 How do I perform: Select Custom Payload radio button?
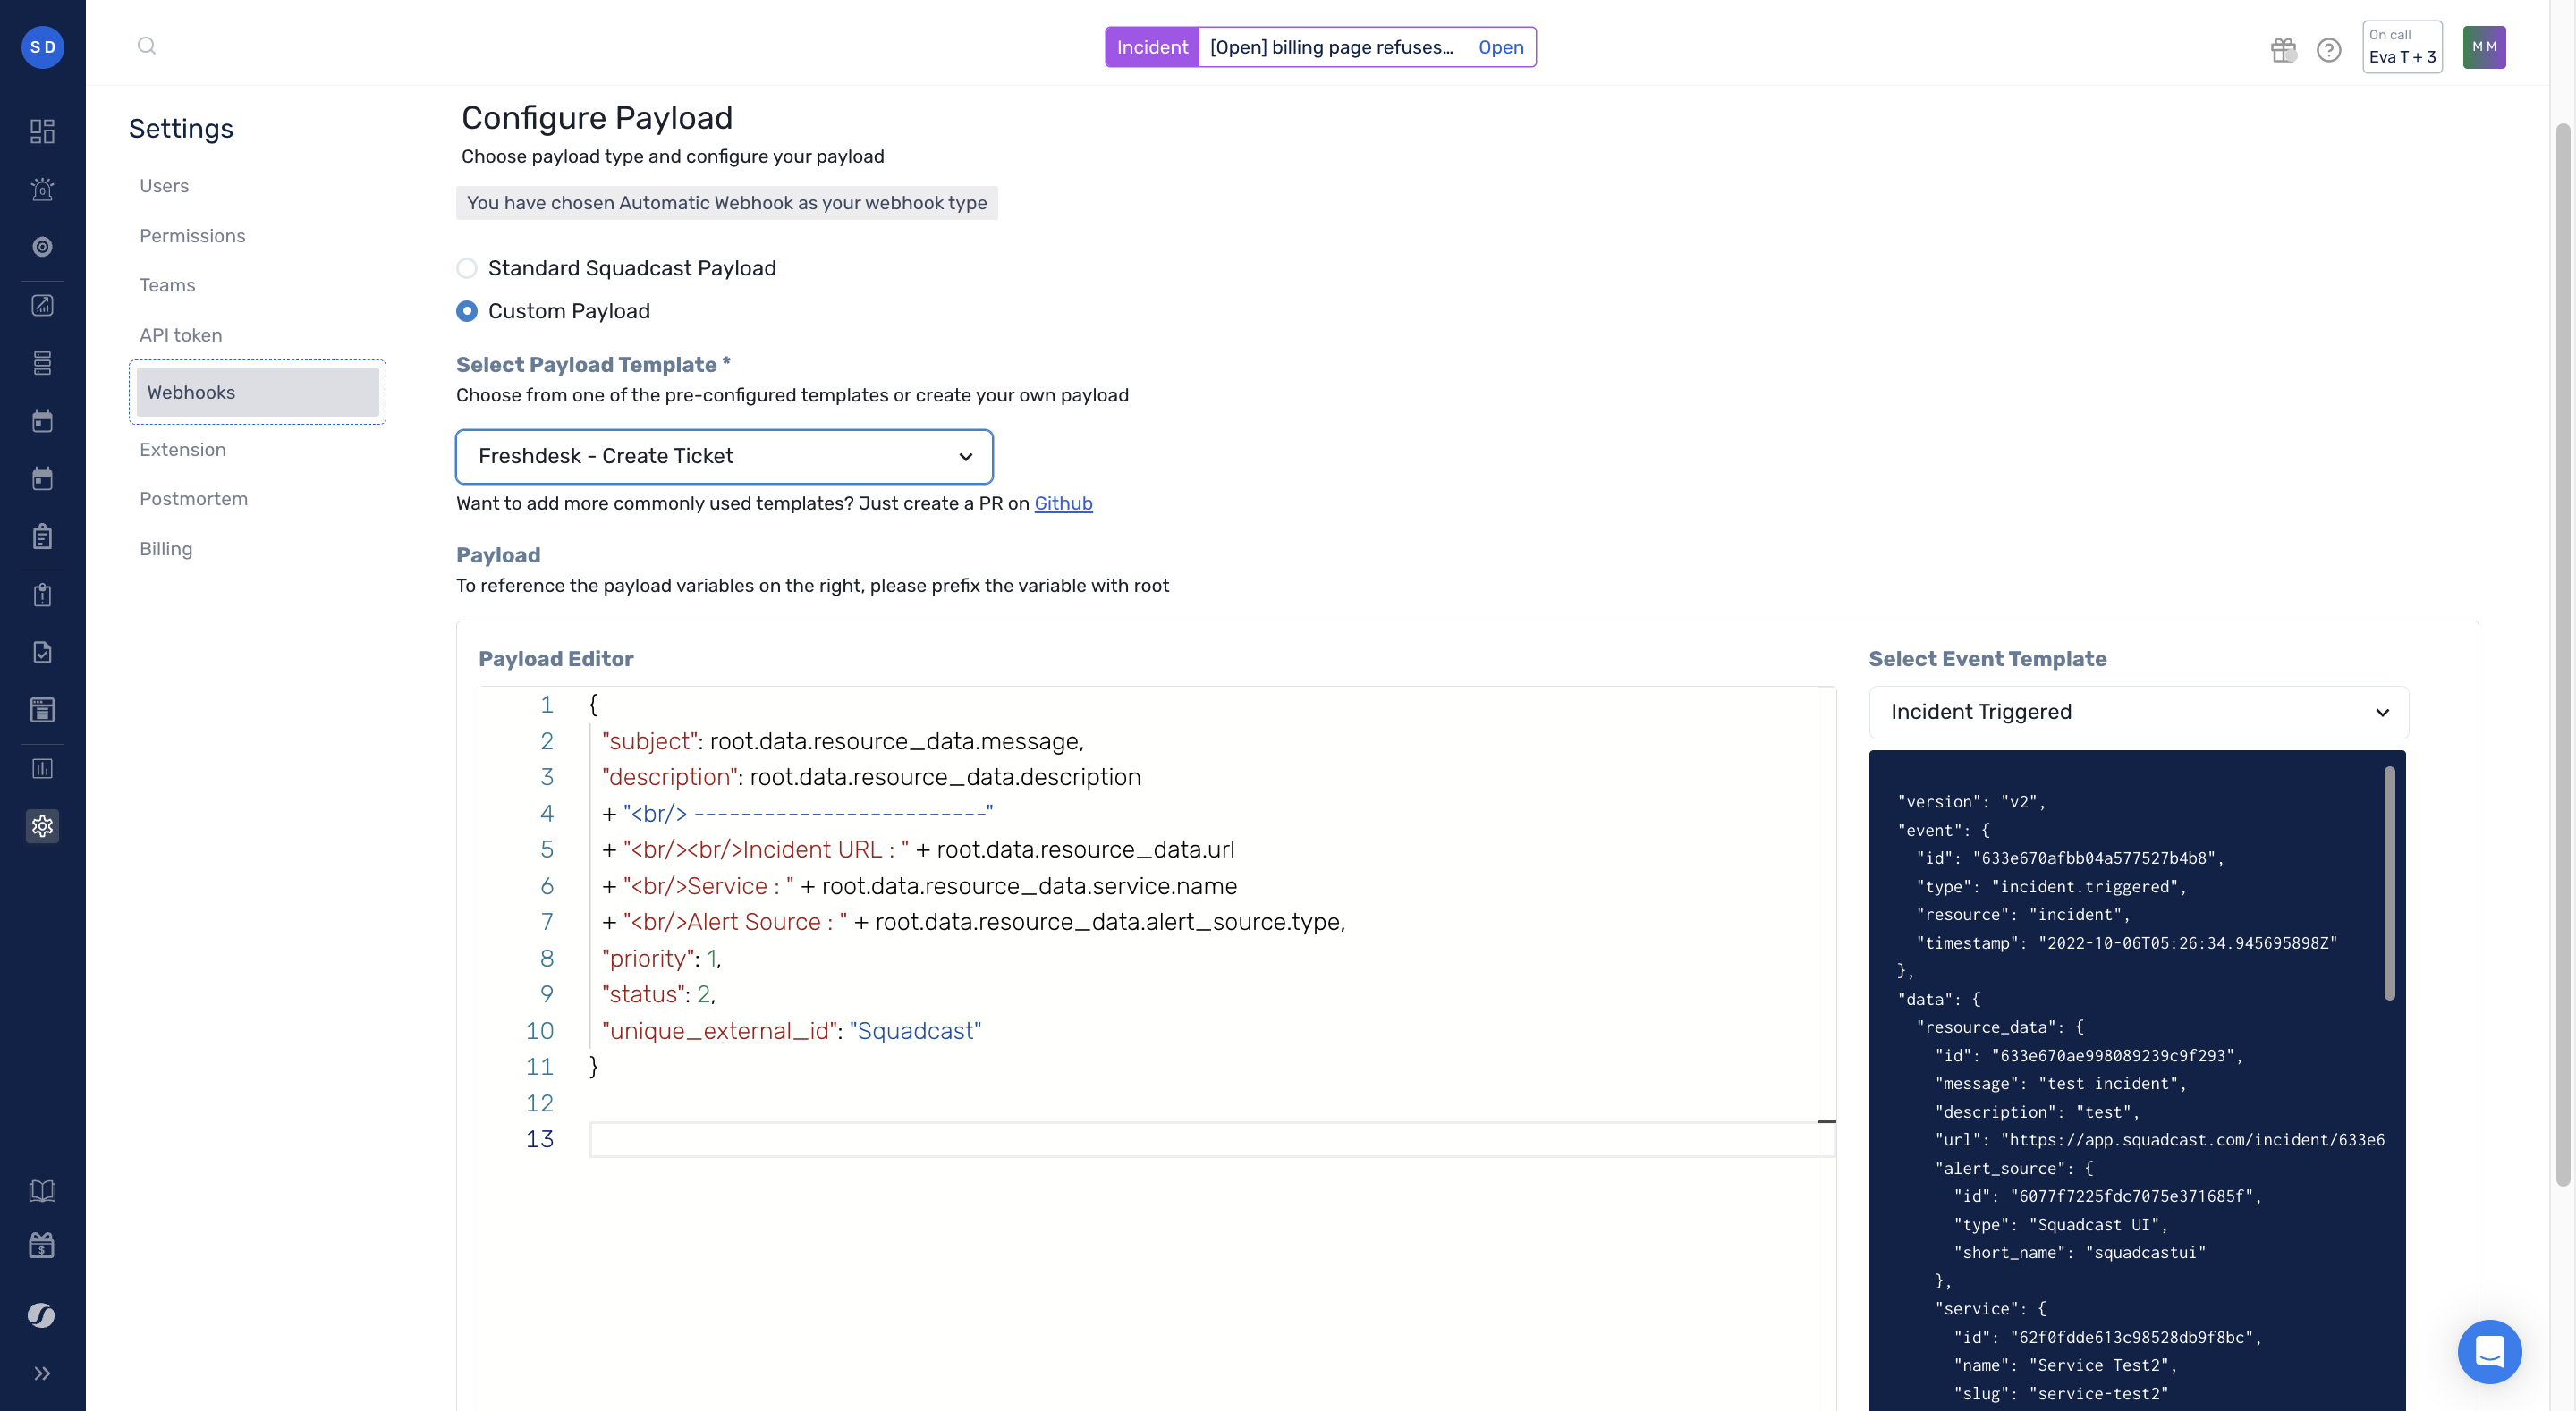[x=467, y=311]
